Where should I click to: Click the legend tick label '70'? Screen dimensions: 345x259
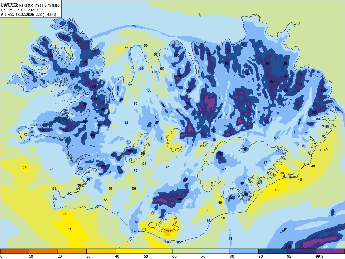[x=203, y=256]
